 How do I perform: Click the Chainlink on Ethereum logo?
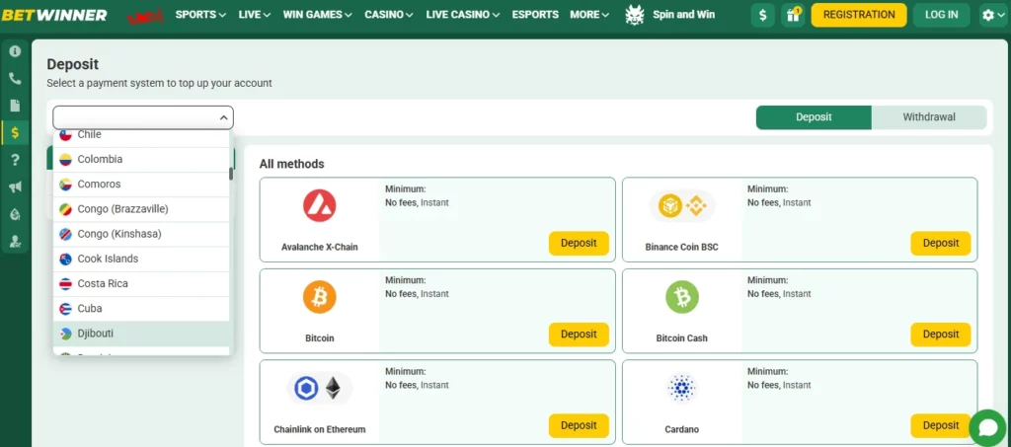319,389
